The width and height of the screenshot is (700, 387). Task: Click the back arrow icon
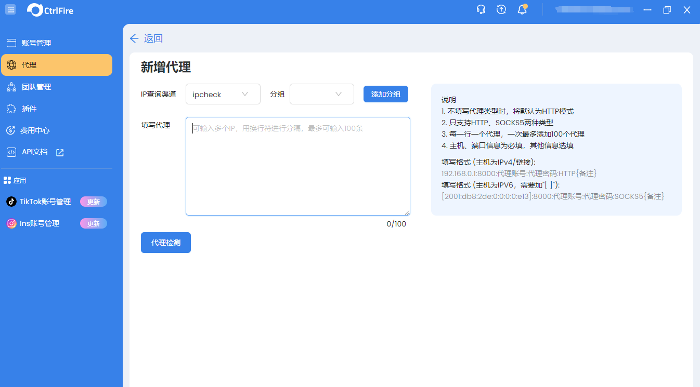(x=134, y=38)
